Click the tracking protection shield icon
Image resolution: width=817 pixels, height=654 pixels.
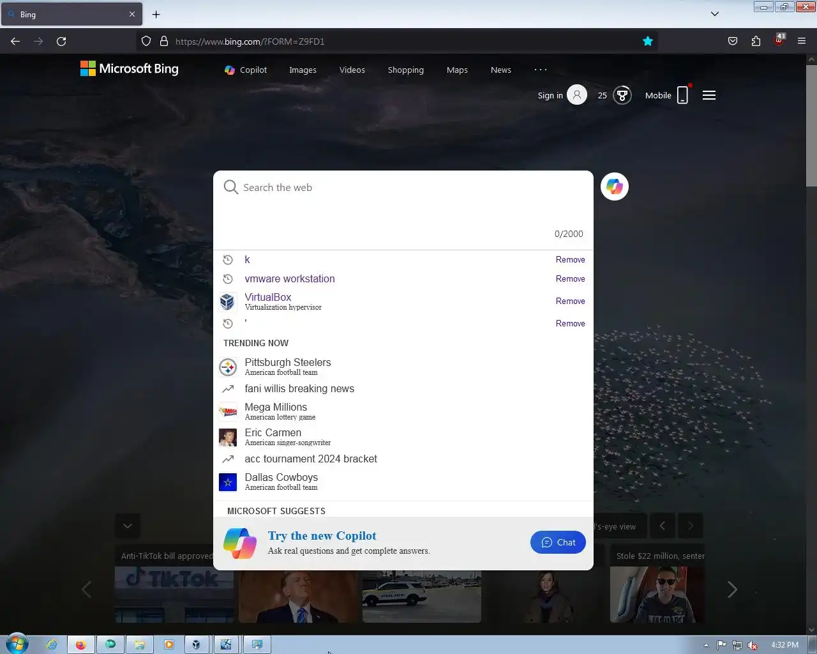pyautogui.click(x=146, y=42)
